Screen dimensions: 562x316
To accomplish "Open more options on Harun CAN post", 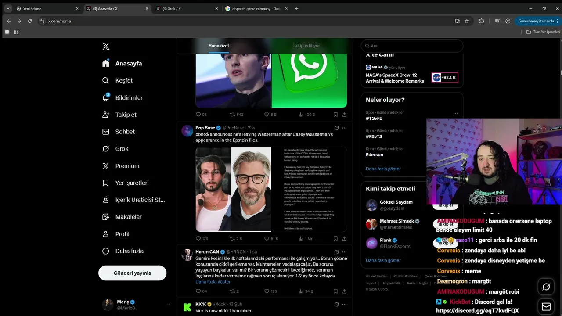I will pyautogui.click(x=344, y=252).
